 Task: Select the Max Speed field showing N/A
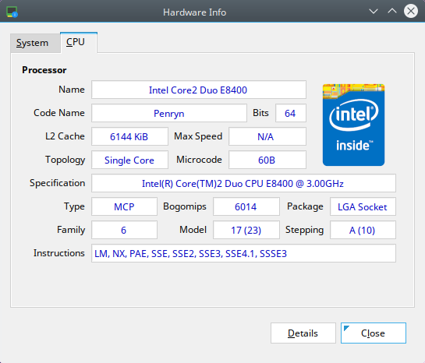pyautogui.click(x=267, y=136)
